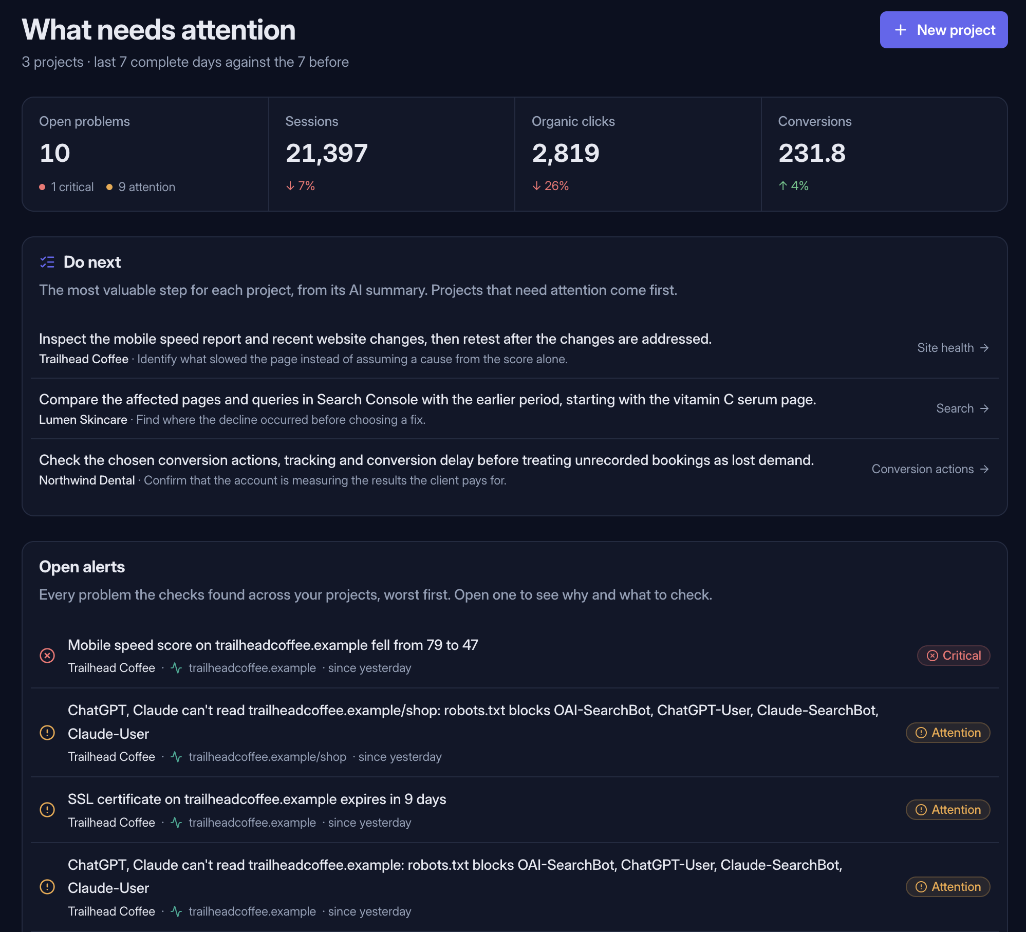This screenshot has width=1026, height=932.
Task: Click the 1 critical indicator
Action: pyautogui.click(x=67, y=187)
